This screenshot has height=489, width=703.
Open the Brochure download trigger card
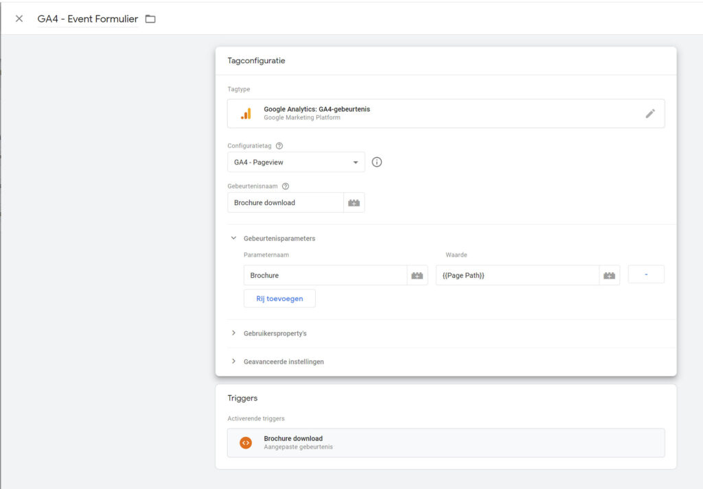[x=446, y=442]
